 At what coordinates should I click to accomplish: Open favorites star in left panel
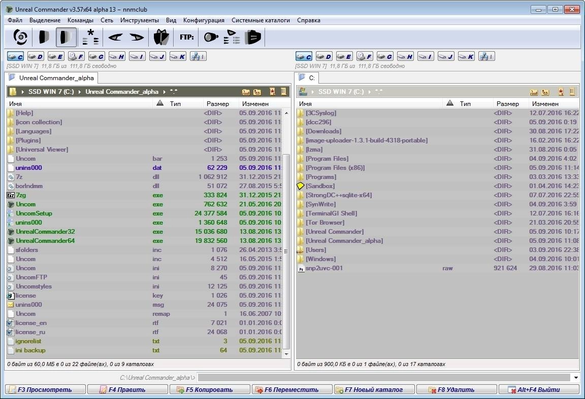click(272, 92)
